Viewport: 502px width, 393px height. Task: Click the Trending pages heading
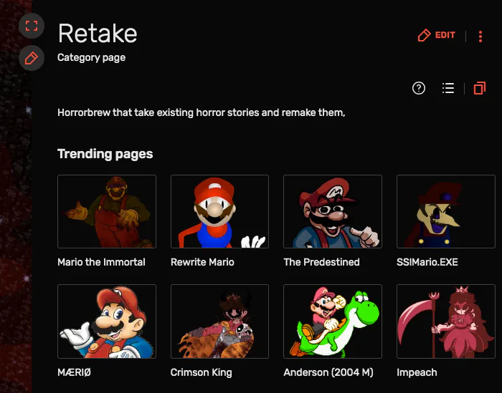(105, 154)
